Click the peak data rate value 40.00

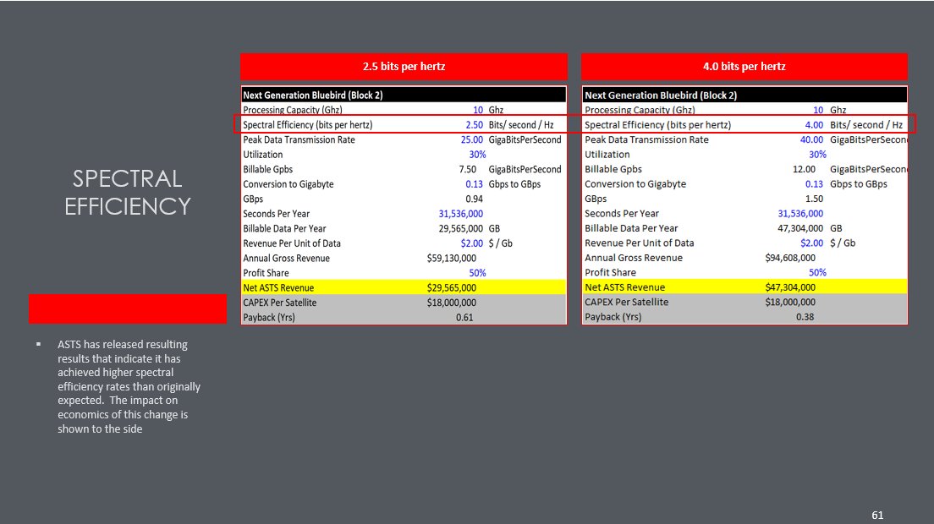click(x=811, y=139)
